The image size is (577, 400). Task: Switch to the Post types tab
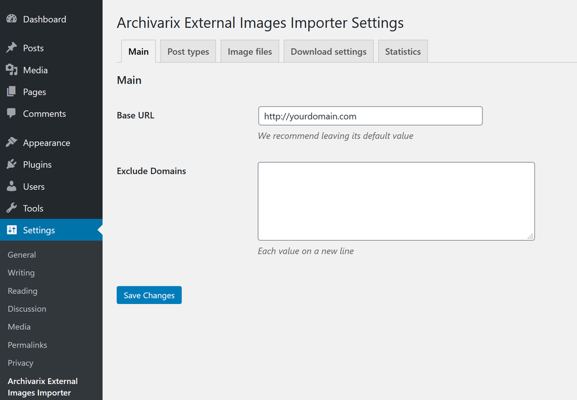coord(188,51)
